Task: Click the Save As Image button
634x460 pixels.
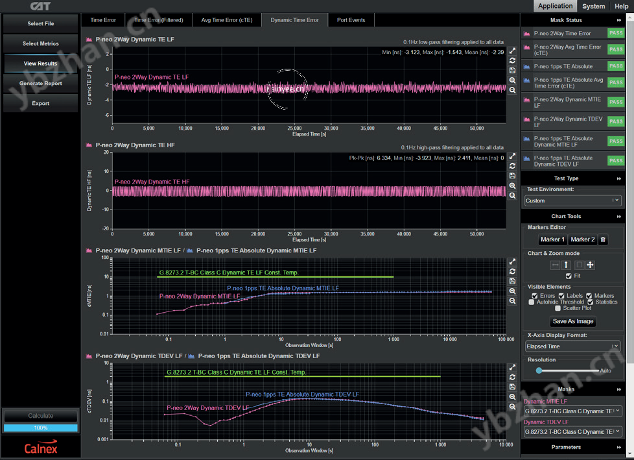Action: [x=573, y=322]
